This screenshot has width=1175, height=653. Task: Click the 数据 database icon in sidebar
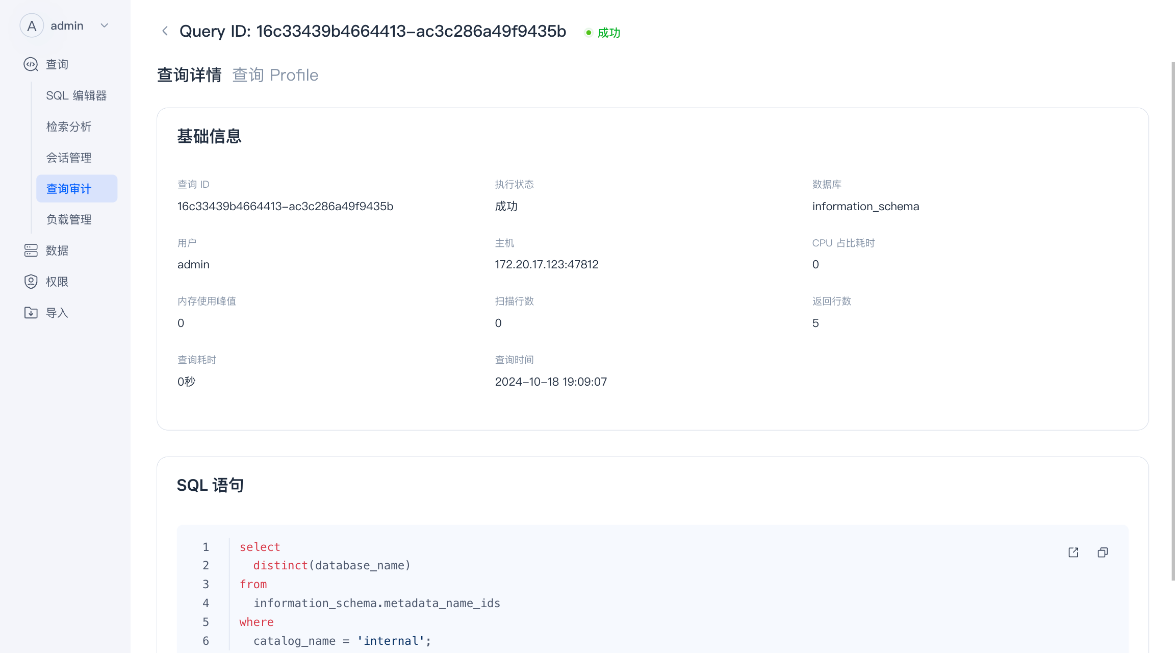pyautogui.click(x=31, y=250)
